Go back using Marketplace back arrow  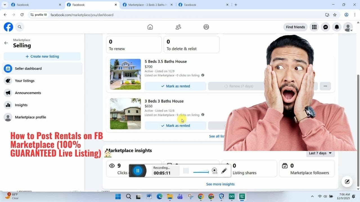[x=6, y=43]
